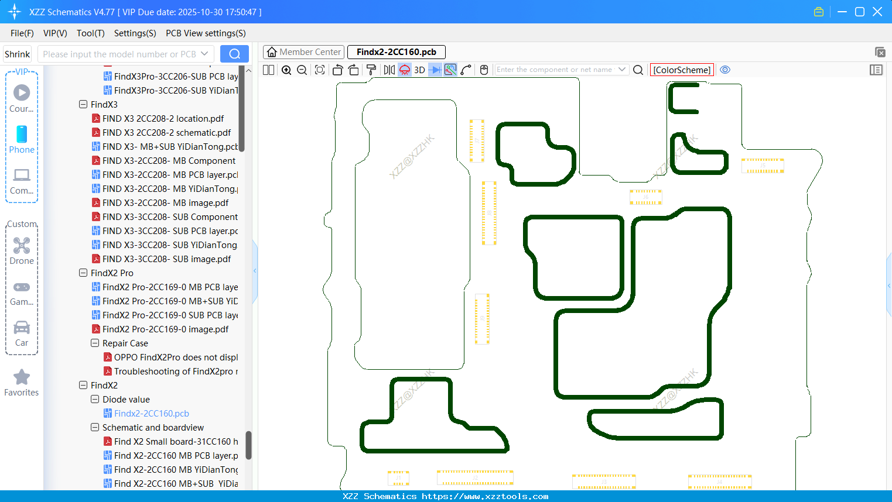Image resolution: width=892 pixels, height=502 pixels.
Task: Rotate the board counterclockwise
Action: (x=337, y=70)
